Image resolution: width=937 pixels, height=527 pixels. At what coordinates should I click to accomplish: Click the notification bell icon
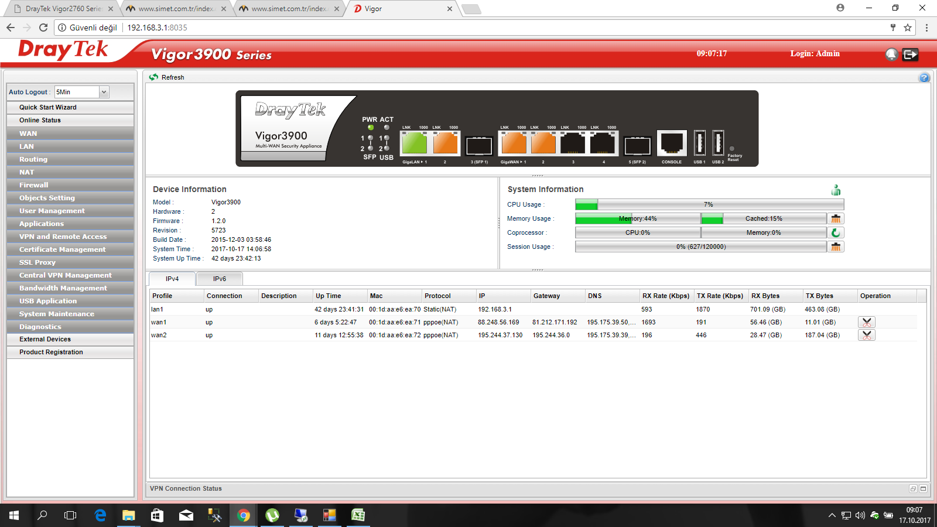point(891,54)
